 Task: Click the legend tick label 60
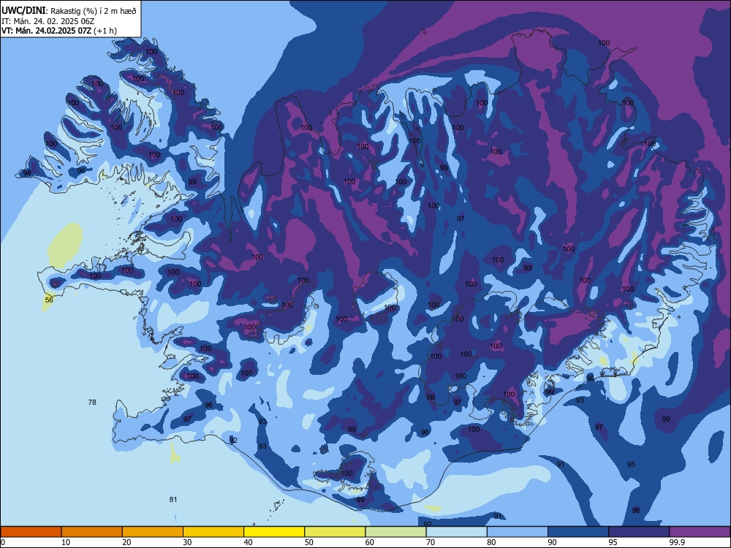point(370,542)
